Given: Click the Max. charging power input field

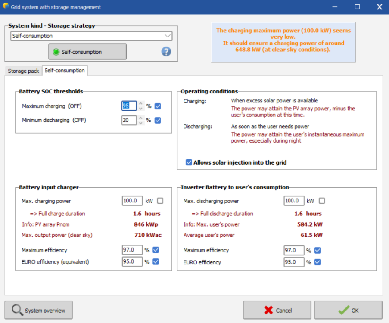Looking at the screenshot, I should coord(132,201).
